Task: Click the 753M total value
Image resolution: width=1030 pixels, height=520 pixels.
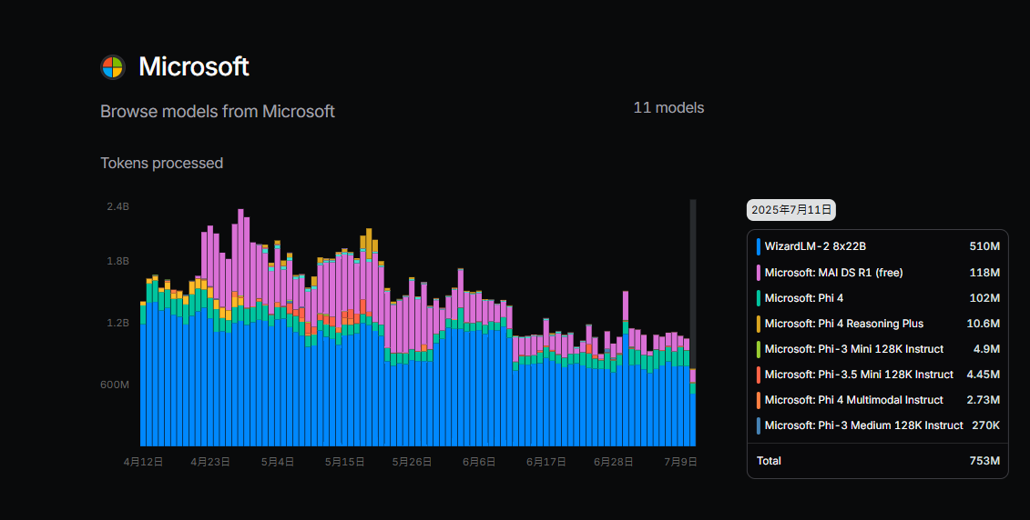Action: [x=984, y=461]
